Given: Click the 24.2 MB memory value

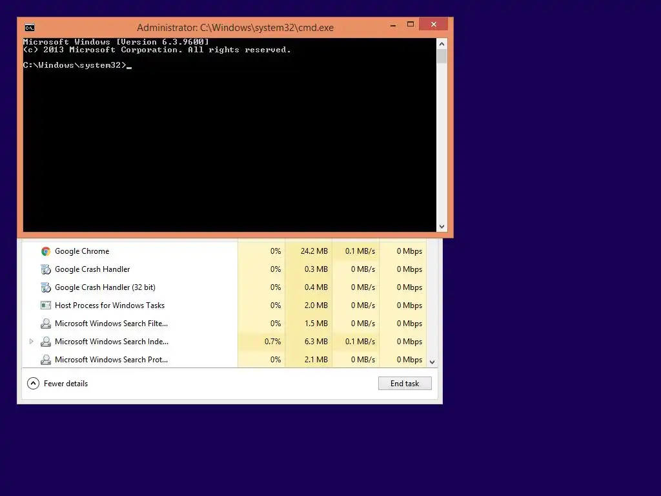Looking at the screenshot, I should 314,251.
